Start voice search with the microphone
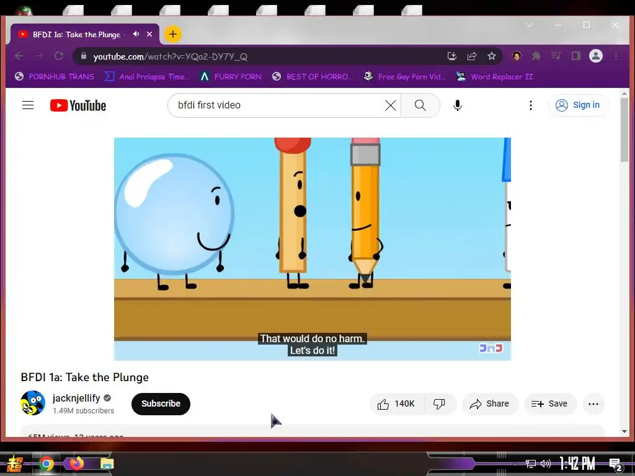This screenshot has width=635, height=476. click(x=457, y=105)
